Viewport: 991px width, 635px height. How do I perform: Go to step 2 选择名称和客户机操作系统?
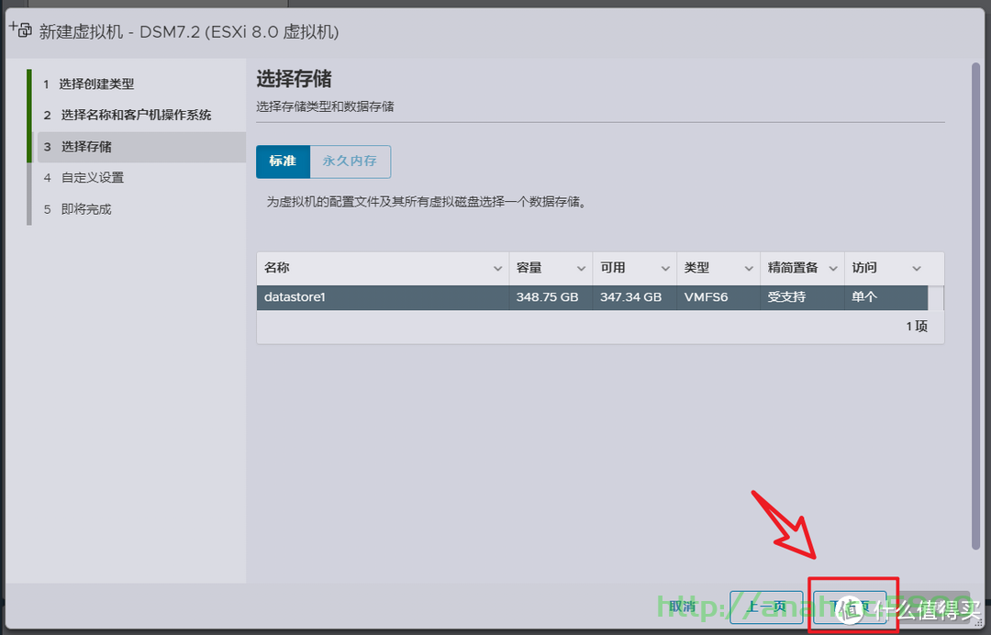[127, 115]
